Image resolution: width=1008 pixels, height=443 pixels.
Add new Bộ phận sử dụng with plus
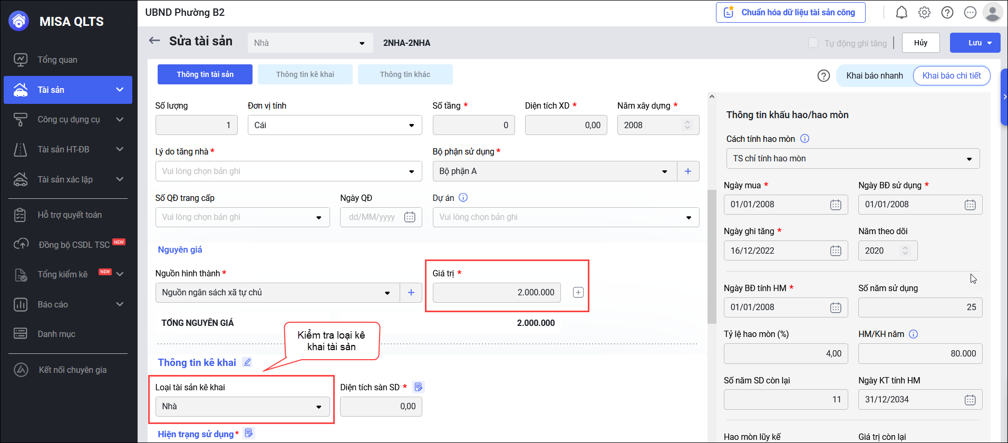(x=688, y=171)
